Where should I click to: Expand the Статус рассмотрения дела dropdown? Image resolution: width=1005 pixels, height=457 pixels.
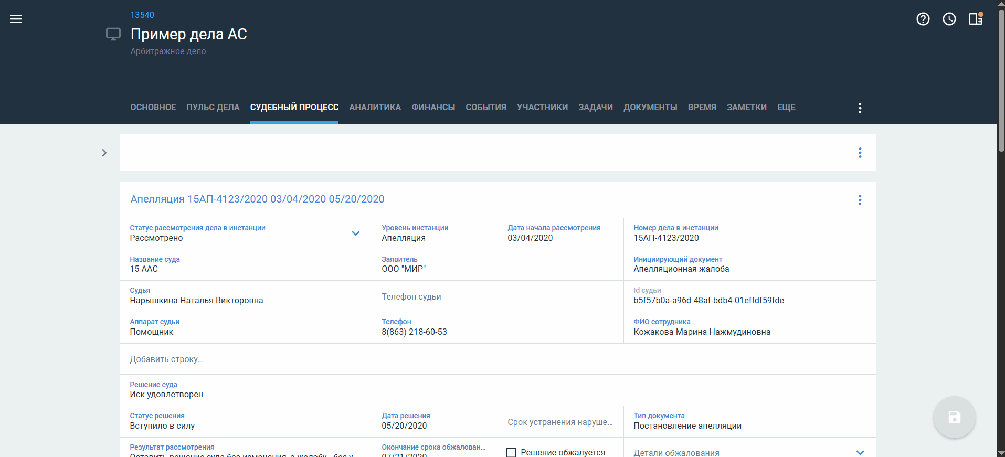click(356, 233)
